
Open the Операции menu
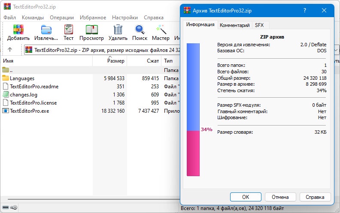click(x=62, y=18)
